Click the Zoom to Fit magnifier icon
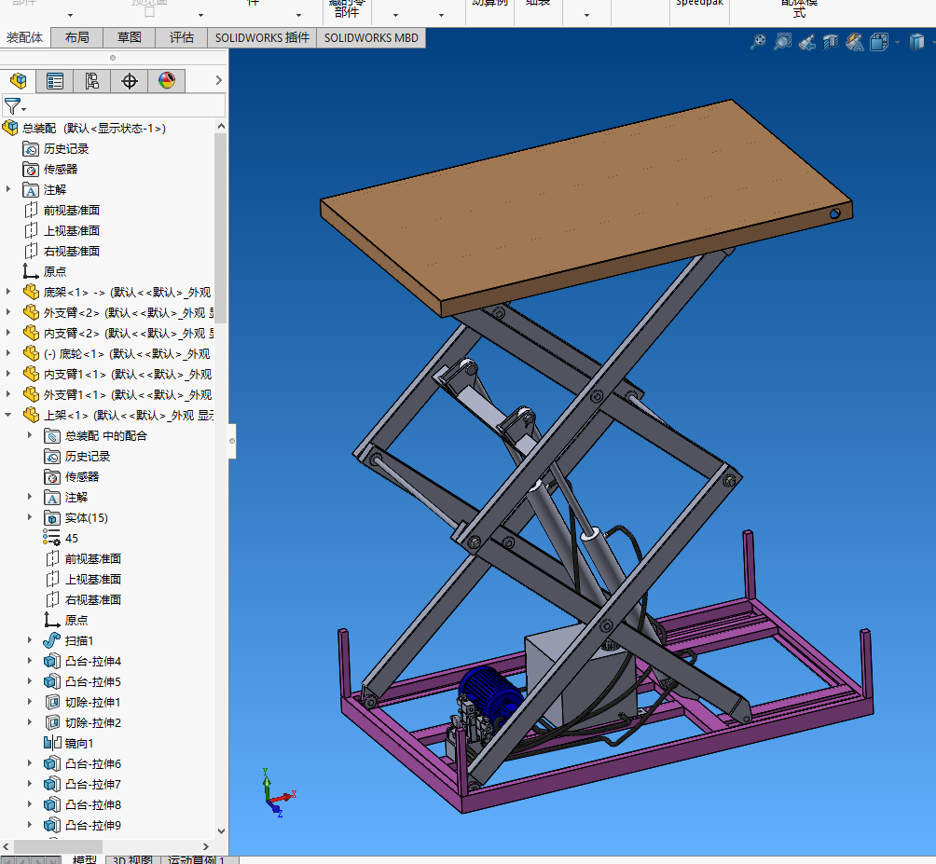 coord(758,42)
